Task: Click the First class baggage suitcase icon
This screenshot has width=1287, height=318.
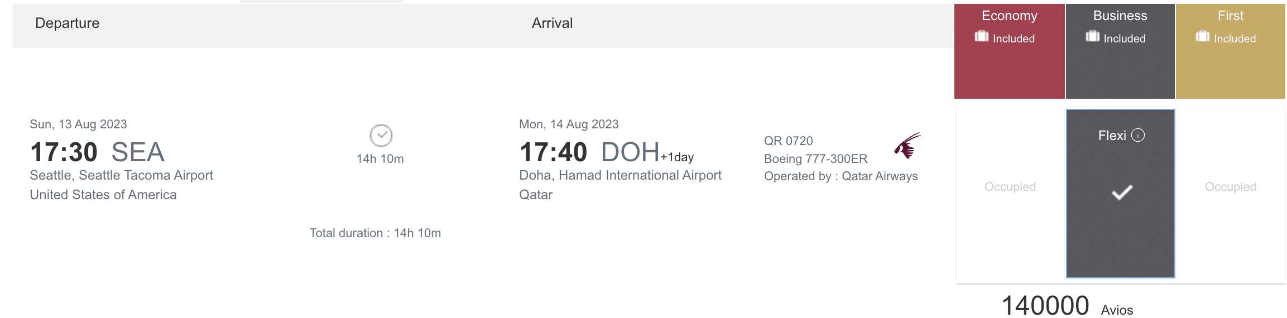Action: 1202,37
